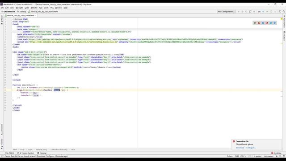The height and width of the screenshot is (161, 286).
Task: Click the Git show history clock icon
Action: [271, 12]
